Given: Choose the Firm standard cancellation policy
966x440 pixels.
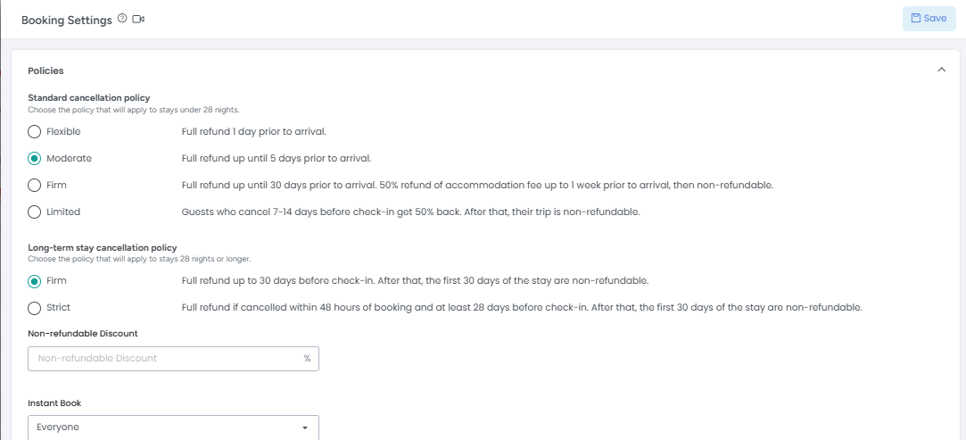Looking at the screenshot, I should pyautogui.click(x=35, y=185).
